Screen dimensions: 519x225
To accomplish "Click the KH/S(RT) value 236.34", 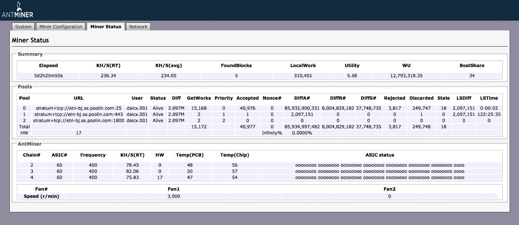I will click(x=108, y=76).
